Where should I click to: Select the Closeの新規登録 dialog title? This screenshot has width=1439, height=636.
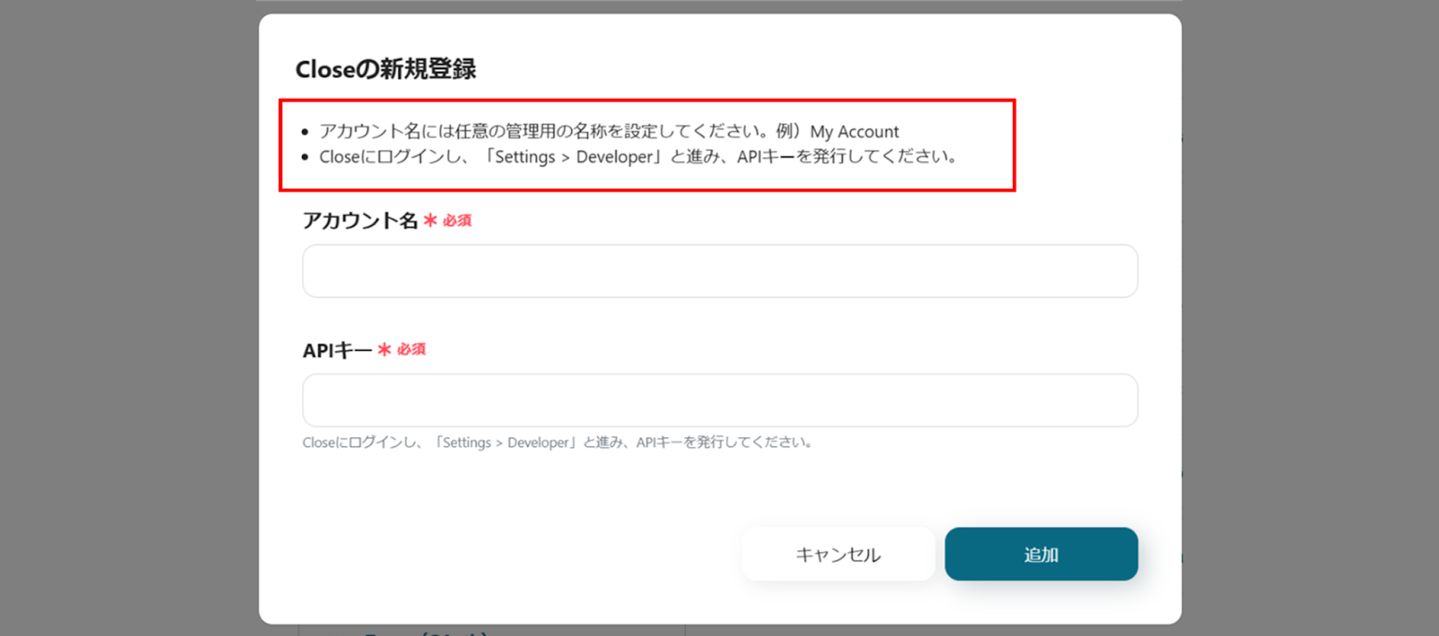[x=386, y=69]
